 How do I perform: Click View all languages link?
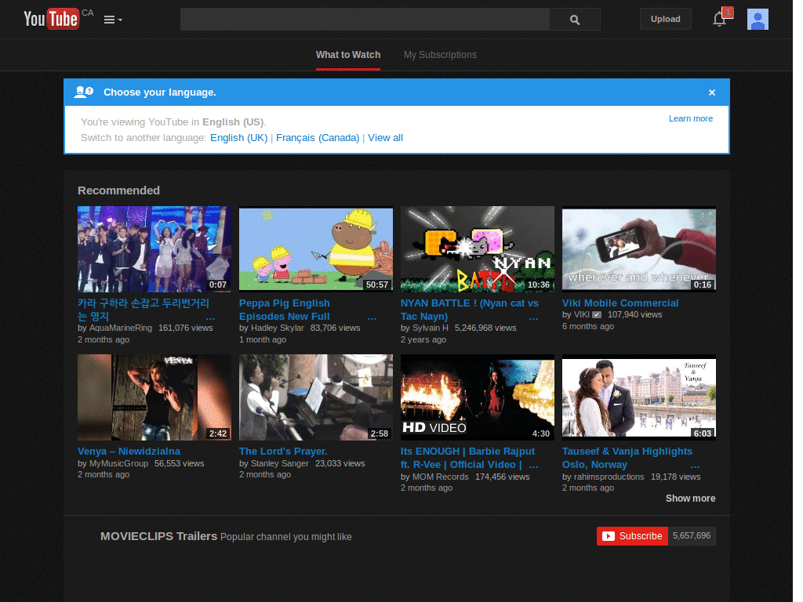pyautogui.click(x=385, y=138)
